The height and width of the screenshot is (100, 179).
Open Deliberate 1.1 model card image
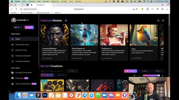coord(114,35)
